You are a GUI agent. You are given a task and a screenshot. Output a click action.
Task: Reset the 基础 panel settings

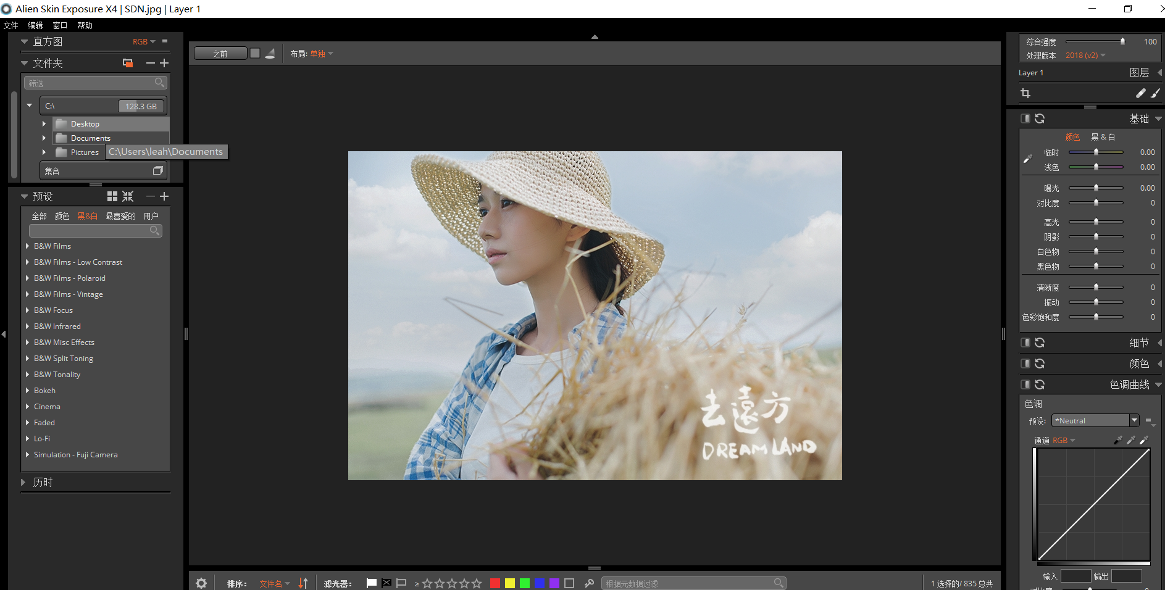(x=1040, y=118)
